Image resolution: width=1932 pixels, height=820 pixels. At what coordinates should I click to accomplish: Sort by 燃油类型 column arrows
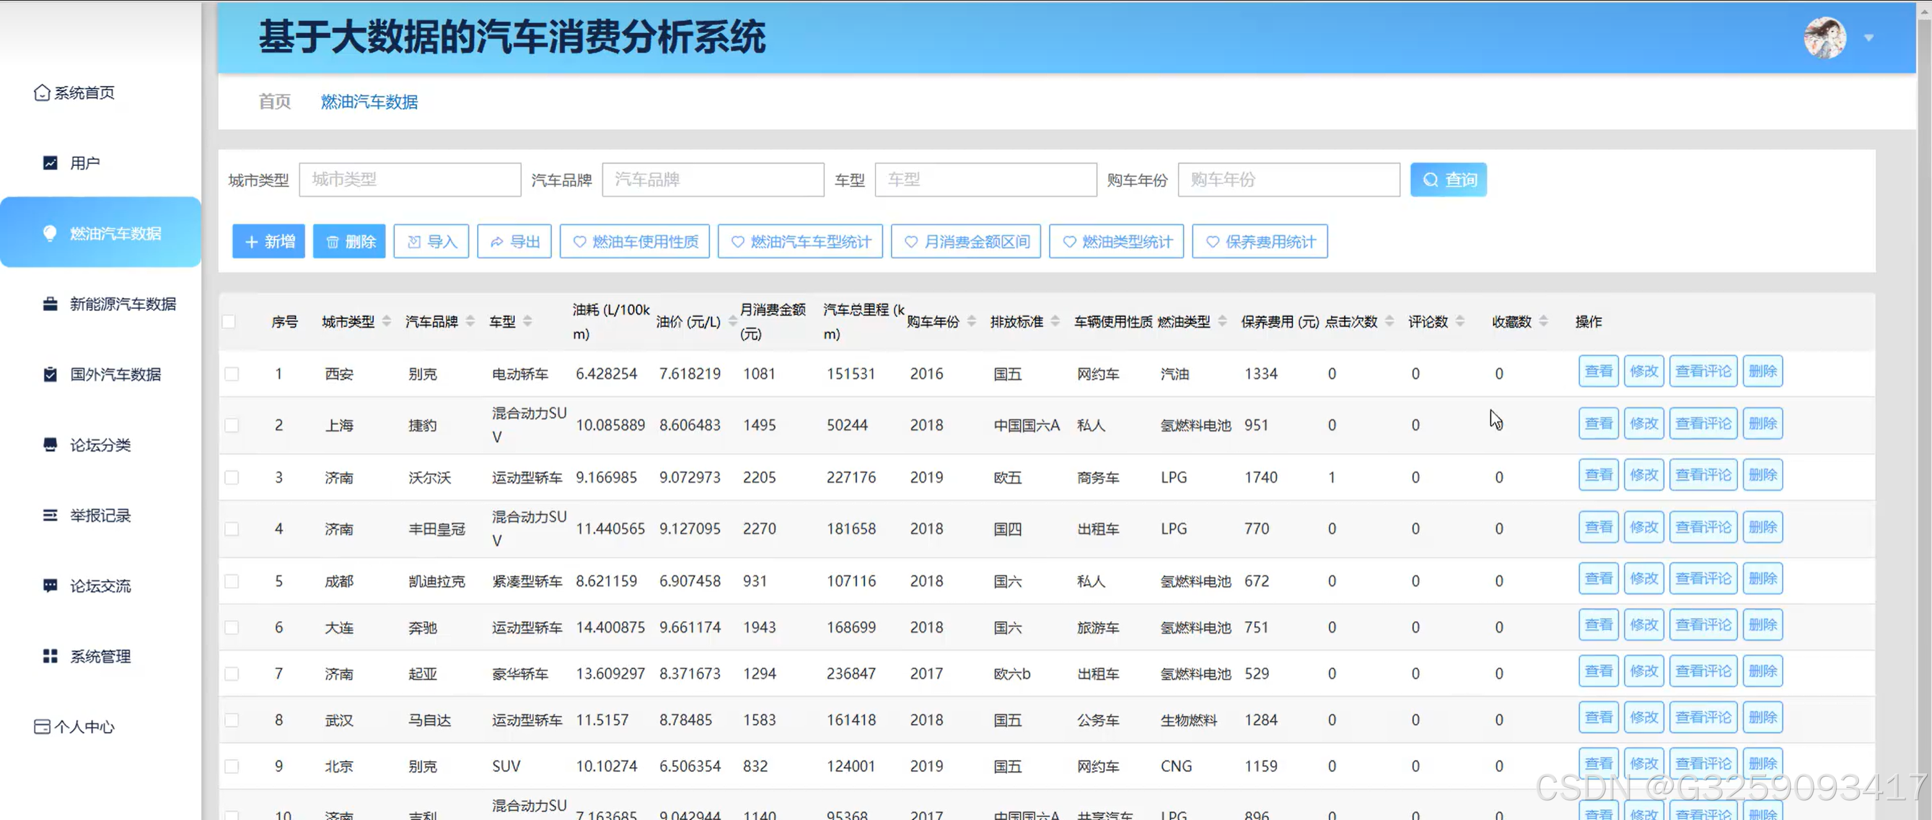1223,321
